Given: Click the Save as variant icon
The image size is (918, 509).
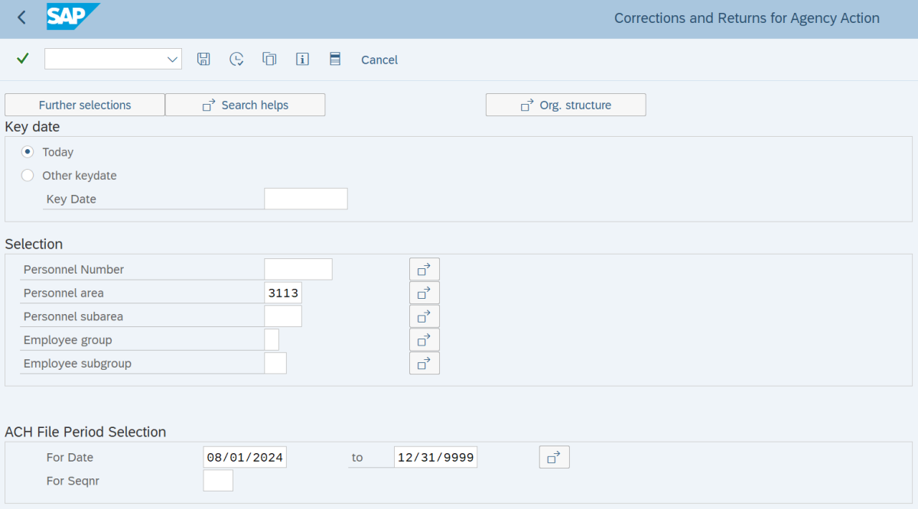Looking at the screenshot, I should click(203, 59).
